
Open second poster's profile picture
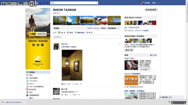(x=56, y=91)
